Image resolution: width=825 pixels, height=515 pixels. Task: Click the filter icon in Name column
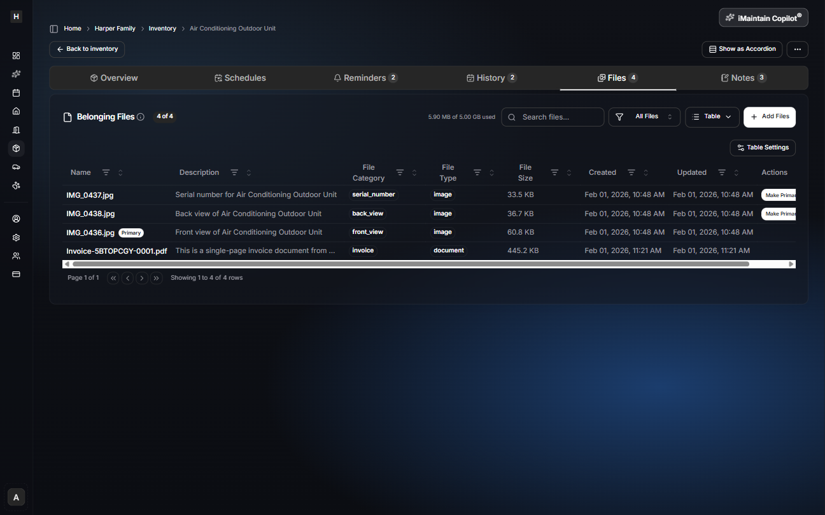(106, 172)
